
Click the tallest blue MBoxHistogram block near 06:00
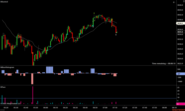click(x=49, y=70)
